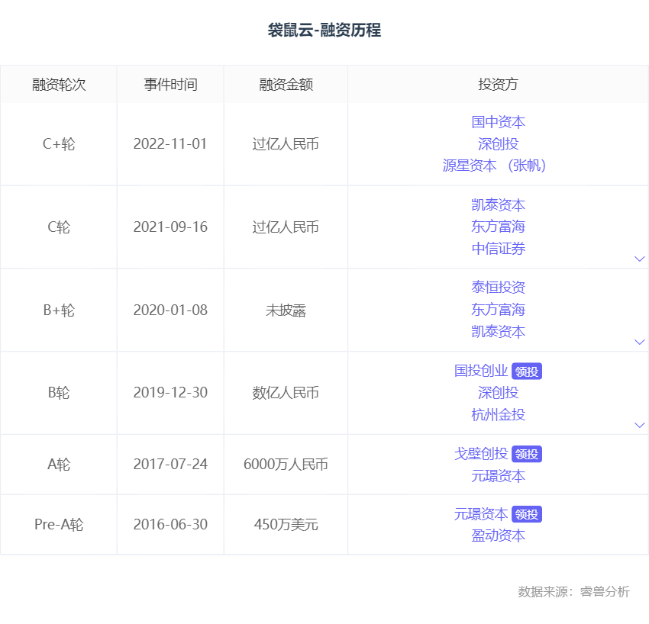The height and width of the screenshot is (624, 649).
Task: Click the 450万美元 amount cell
Action: pyautogui.click(x=286, y=524)
